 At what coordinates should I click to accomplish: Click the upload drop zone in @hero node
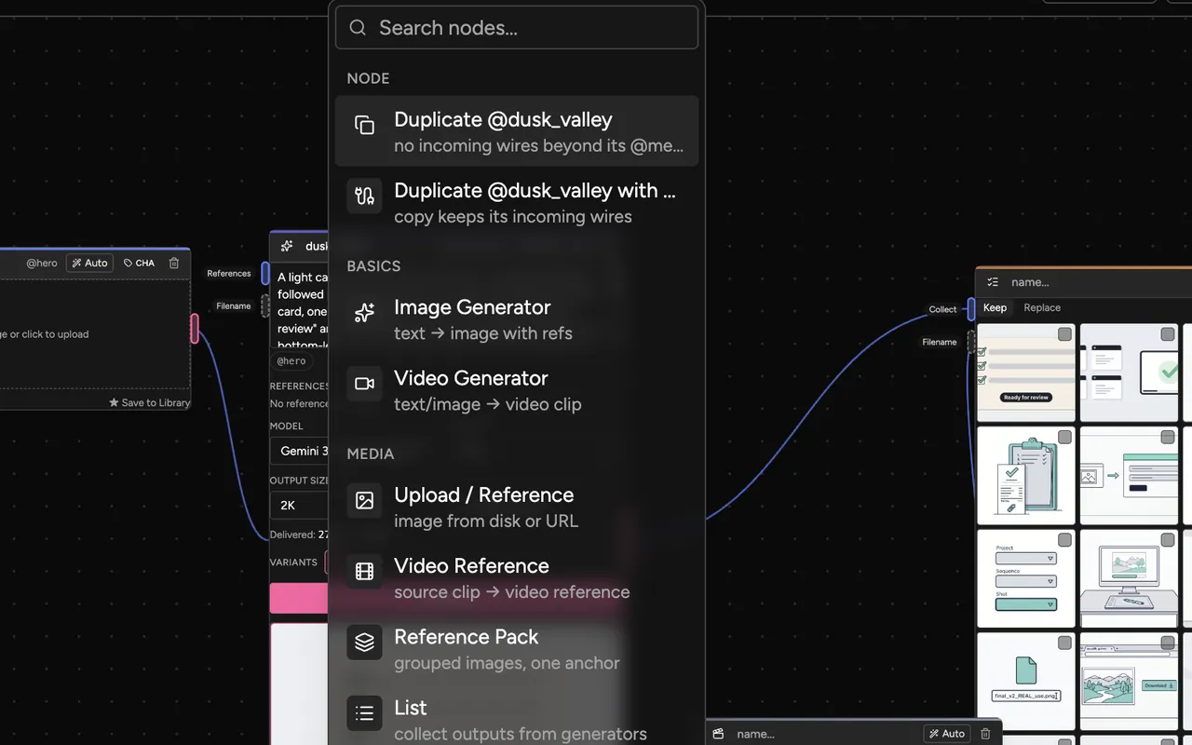95,334
